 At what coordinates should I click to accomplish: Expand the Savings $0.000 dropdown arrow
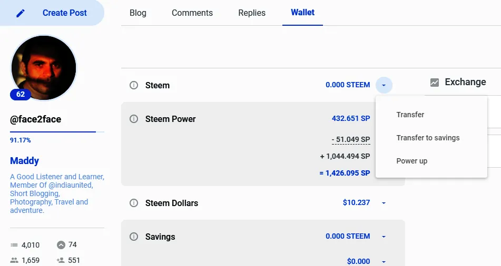384,262
